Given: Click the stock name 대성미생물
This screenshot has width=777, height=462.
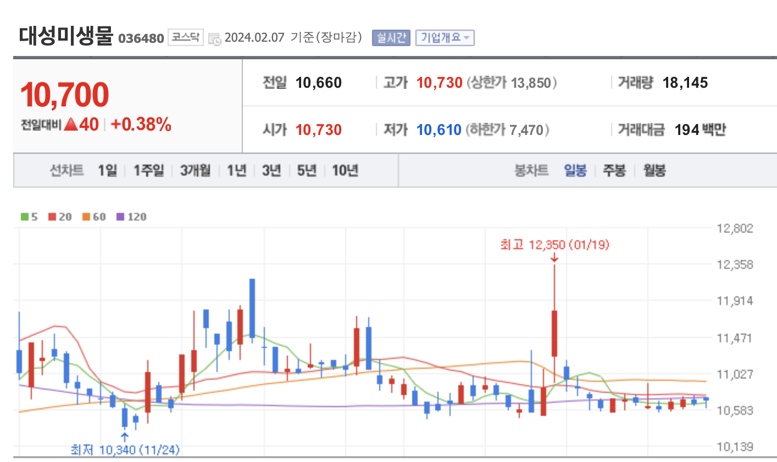Looking at the screenshot, I should click(x=66, y=35).
